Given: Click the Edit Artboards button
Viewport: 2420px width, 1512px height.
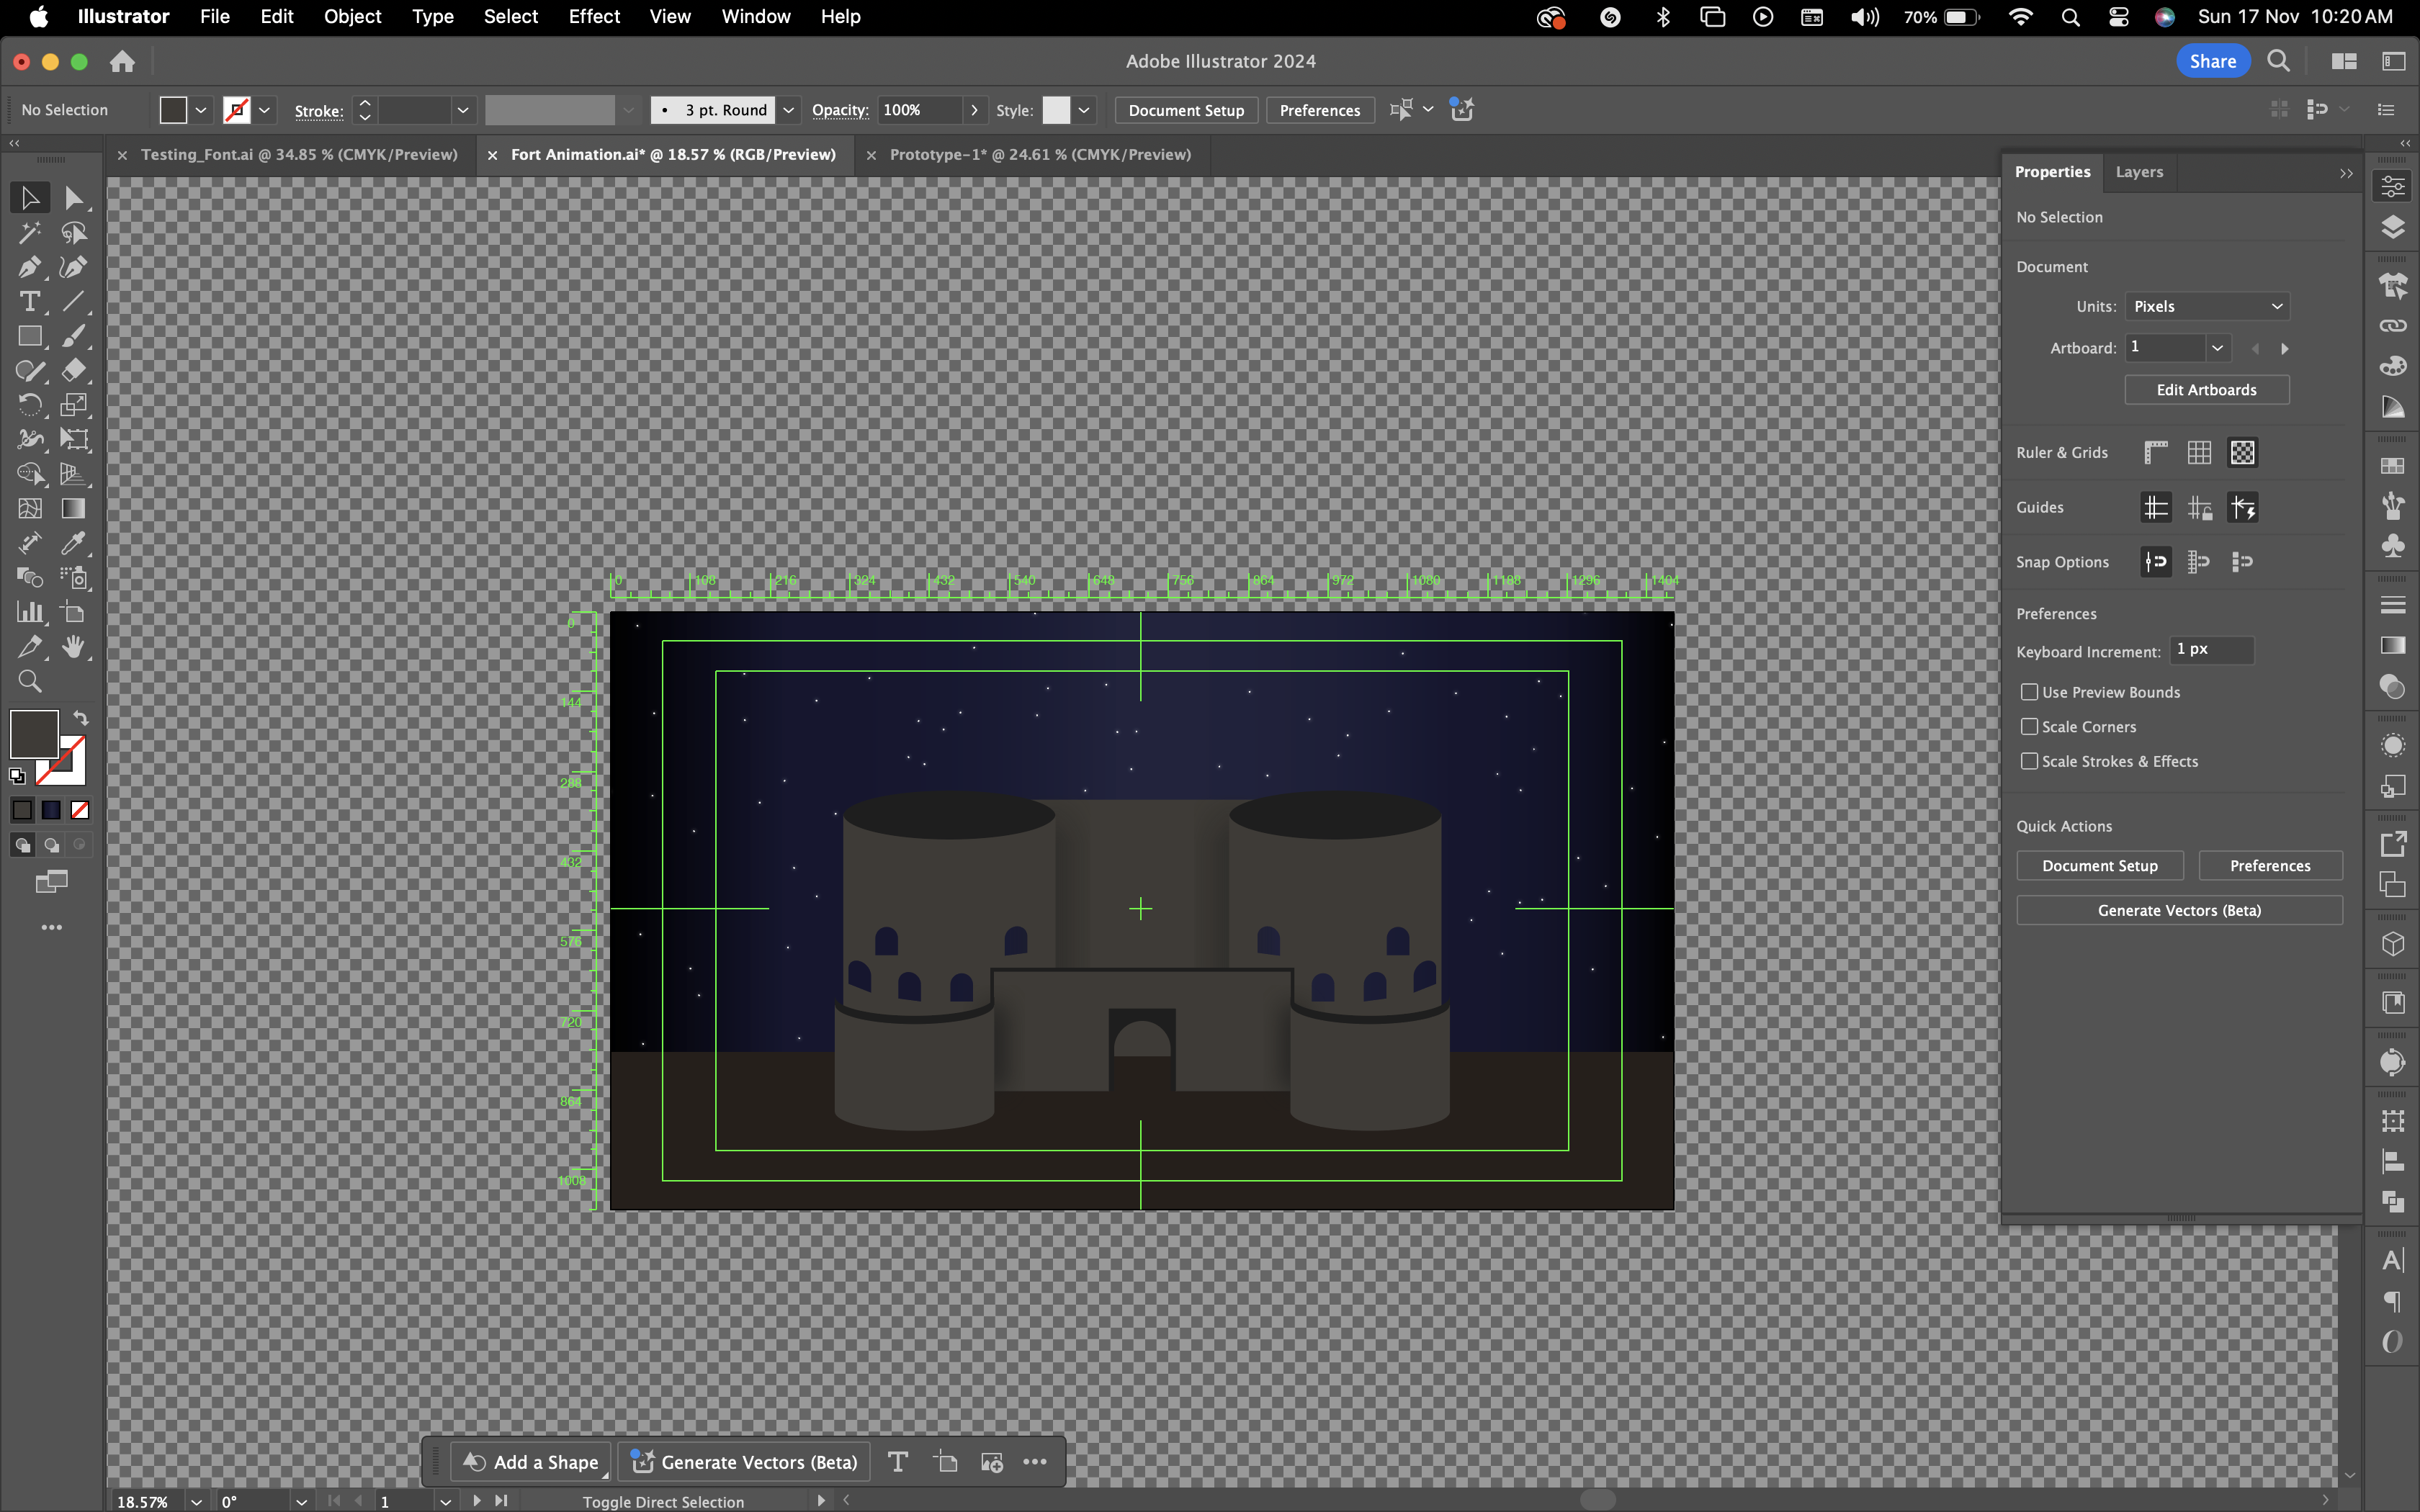Looking at the screenshot, I should point(2206,390).
